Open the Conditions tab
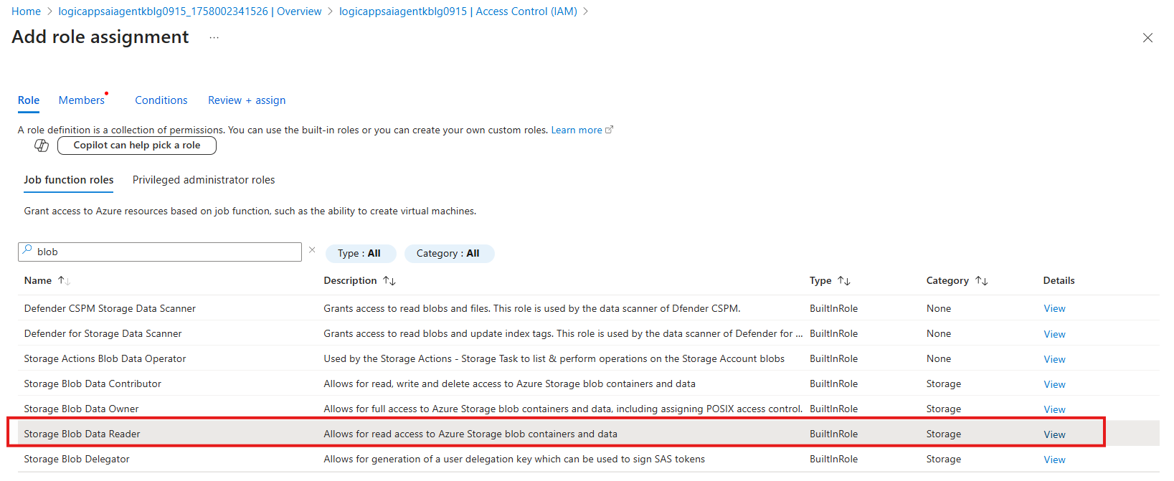 pos(161,100)
